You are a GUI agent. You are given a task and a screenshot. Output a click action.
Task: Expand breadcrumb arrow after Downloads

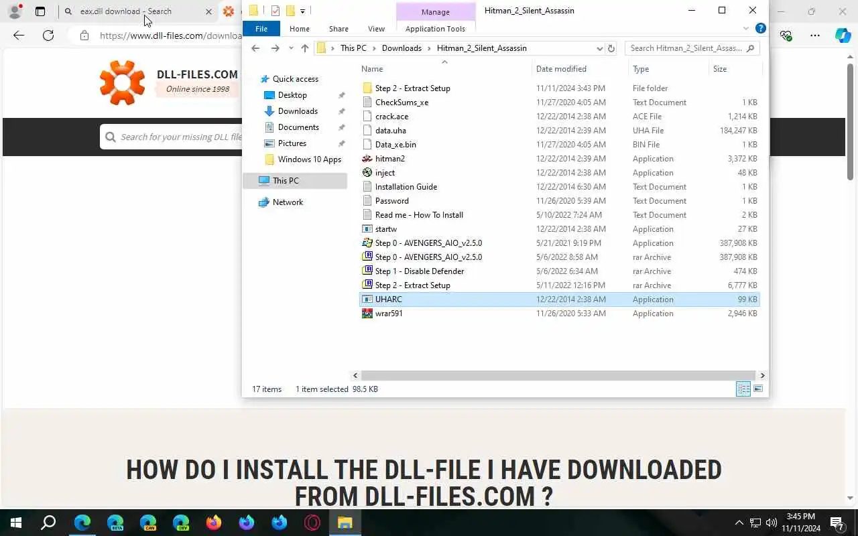point(430,48)
